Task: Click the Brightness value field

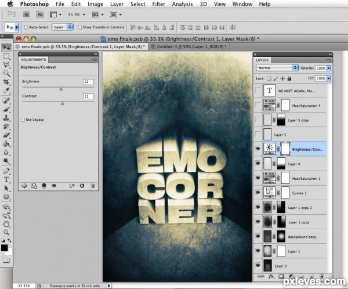Action: (x=88, y=82)
